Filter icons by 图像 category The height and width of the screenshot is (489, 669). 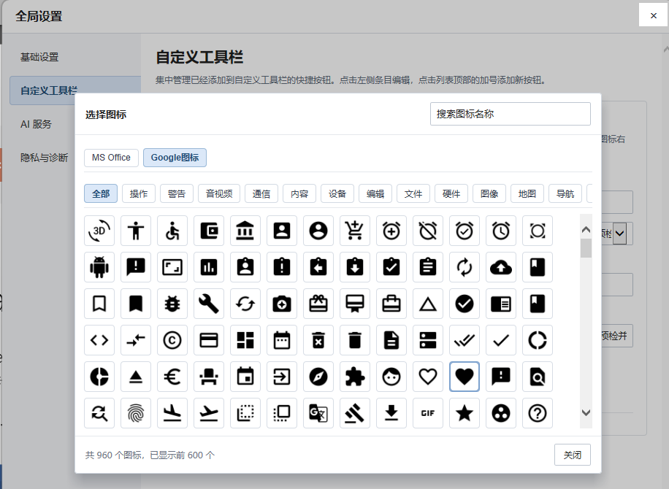489,193
